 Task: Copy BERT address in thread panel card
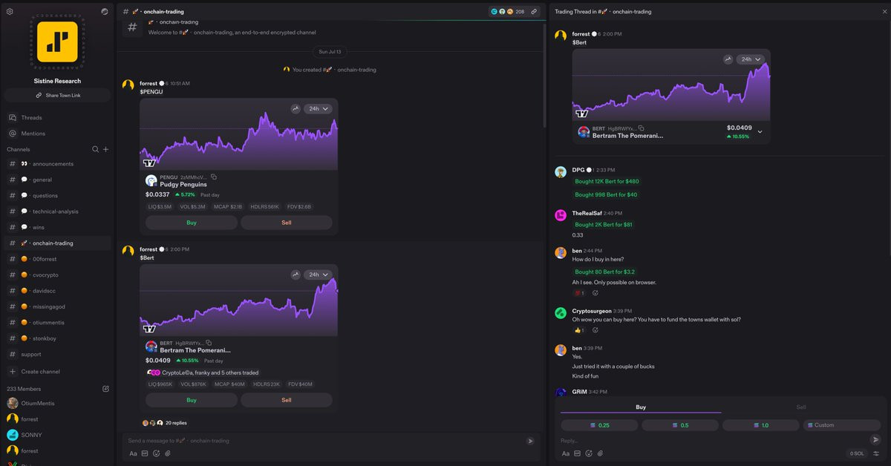642,128
